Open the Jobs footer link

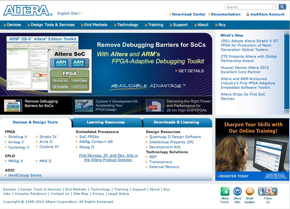click(7, 194)
